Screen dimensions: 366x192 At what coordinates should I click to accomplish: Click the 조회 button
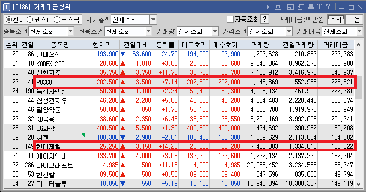pyautogui.click(x=336, y=20)
